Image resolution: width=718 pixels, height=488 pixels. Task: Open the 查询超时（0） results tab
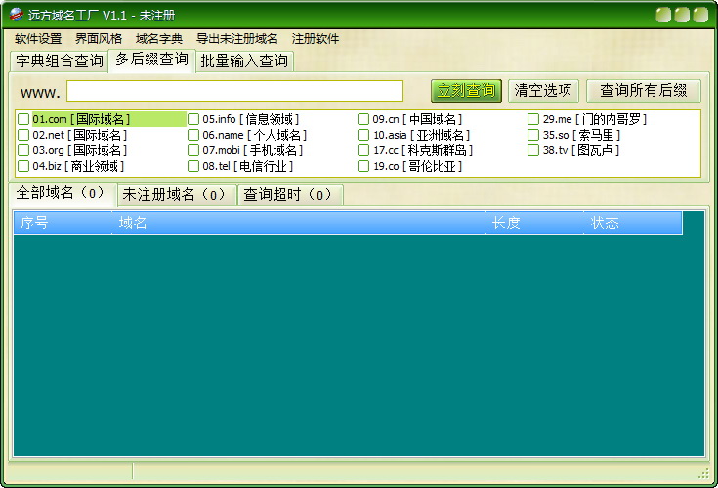[290, 195]
